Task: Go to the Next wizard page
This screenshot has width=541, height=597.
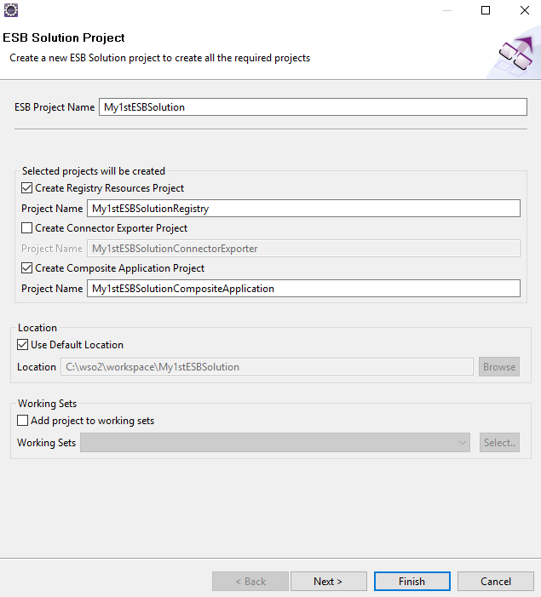Action: 328,582
